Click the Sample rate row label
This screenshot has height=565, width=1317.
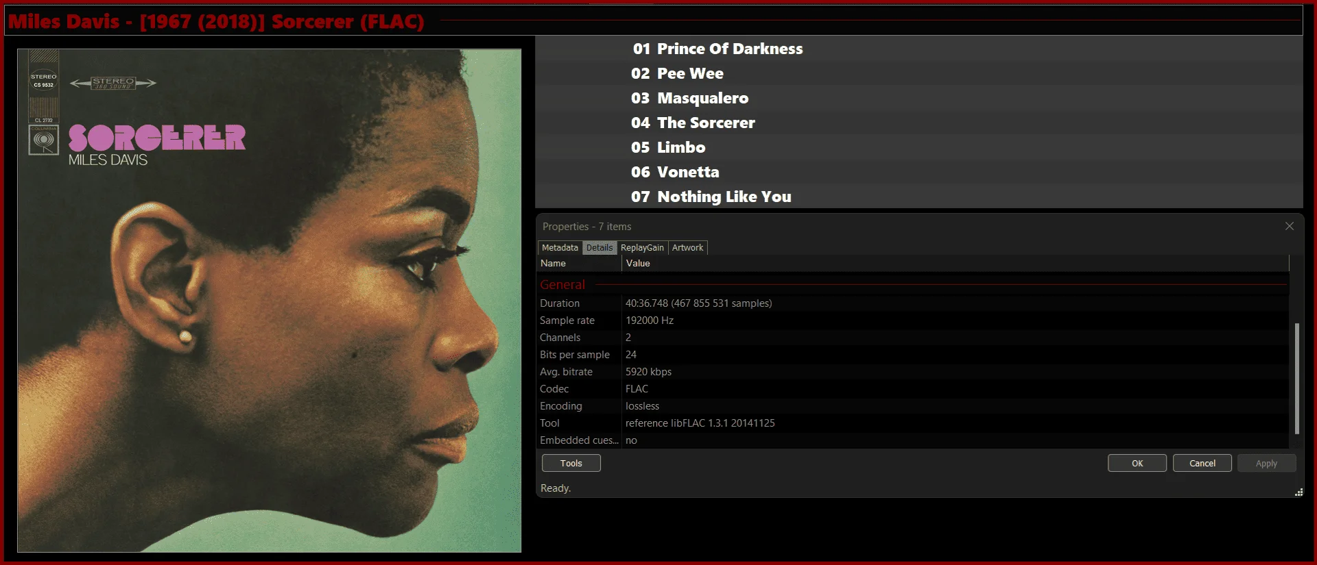tap(567, 321)
